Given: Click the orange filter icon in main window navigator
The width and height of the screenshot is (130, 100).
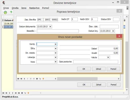Looking at the screenshot, I should (28, 93).
